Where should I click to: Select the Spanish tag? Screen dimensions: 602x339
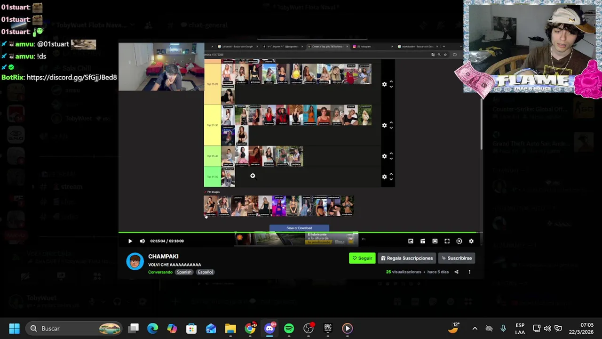(184, 272)
